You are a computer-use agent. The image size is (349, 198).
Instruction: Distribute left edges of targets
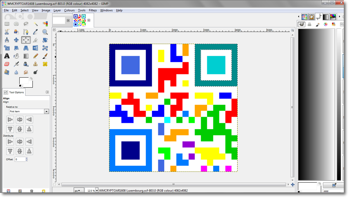pyautogui.click(x=10, y=141)
